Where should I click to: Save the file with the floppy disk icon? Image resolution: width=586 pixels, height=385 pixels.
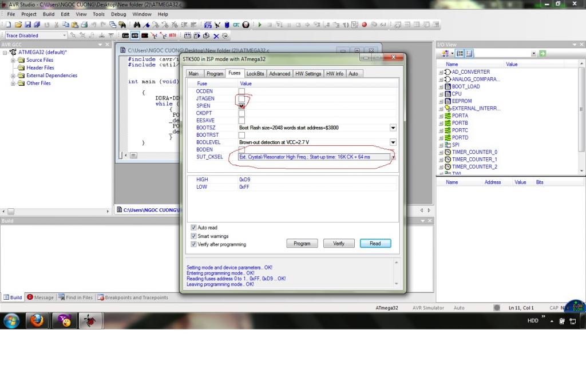click(x=27, y=25)
